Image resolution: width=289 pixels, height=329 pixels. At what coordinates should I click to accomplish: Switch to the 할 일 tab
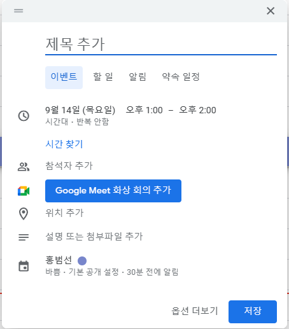pyautogui.click(x=103, y=77)
